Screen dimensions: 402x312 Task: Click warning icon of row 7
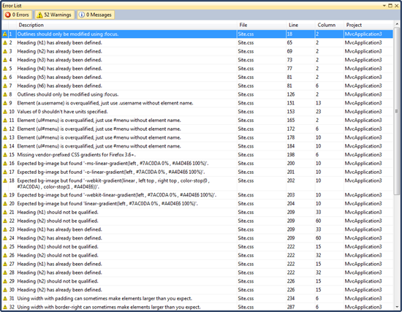[5, 86]
